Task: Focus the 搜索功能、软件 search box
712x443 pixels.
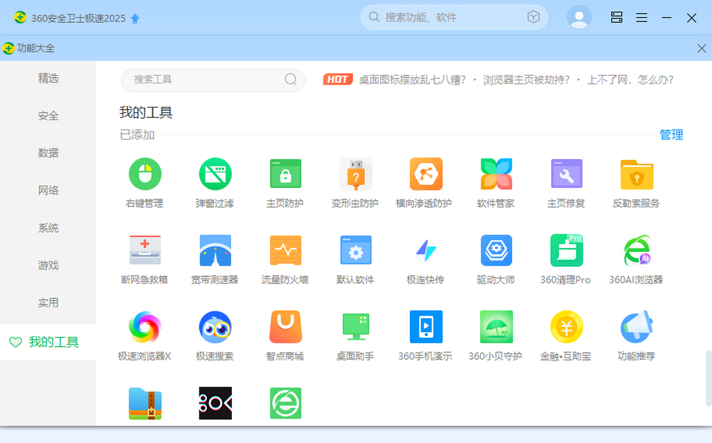Action: [454, 17]
